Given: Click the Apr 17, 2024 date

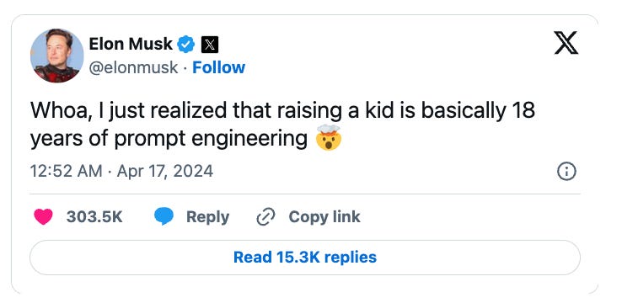Looking at the screenshot, I should [165, 171].
